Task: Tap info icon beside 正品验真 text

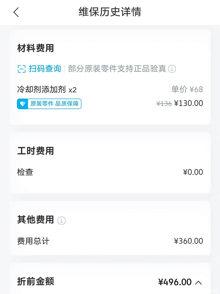Action: [172, 69]
